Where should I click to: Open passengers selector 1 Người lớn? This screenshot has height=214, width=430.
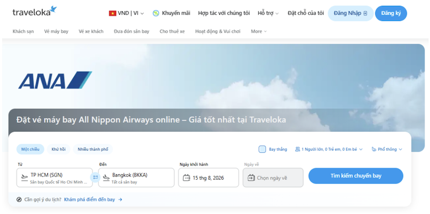(x=329, y=149)
